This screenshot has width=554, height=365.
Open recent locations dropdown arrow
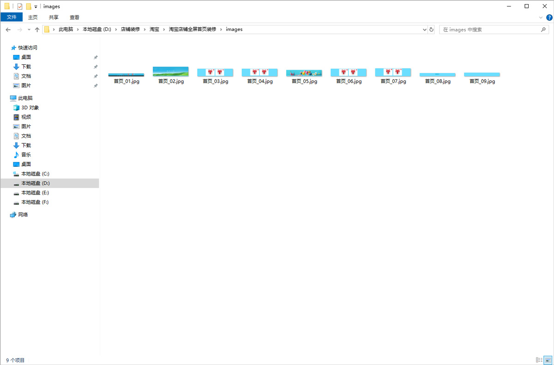29,30
